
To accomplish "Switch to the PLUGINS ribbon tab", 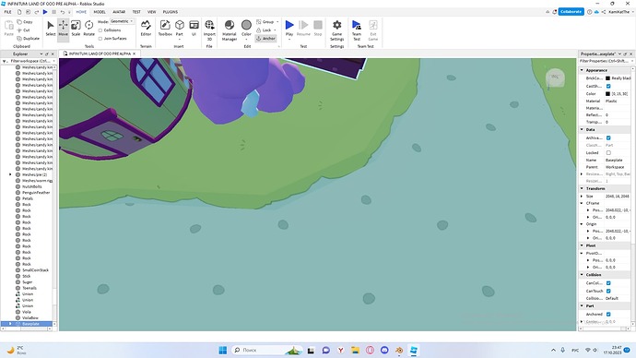I will click(x=170, y=12).
